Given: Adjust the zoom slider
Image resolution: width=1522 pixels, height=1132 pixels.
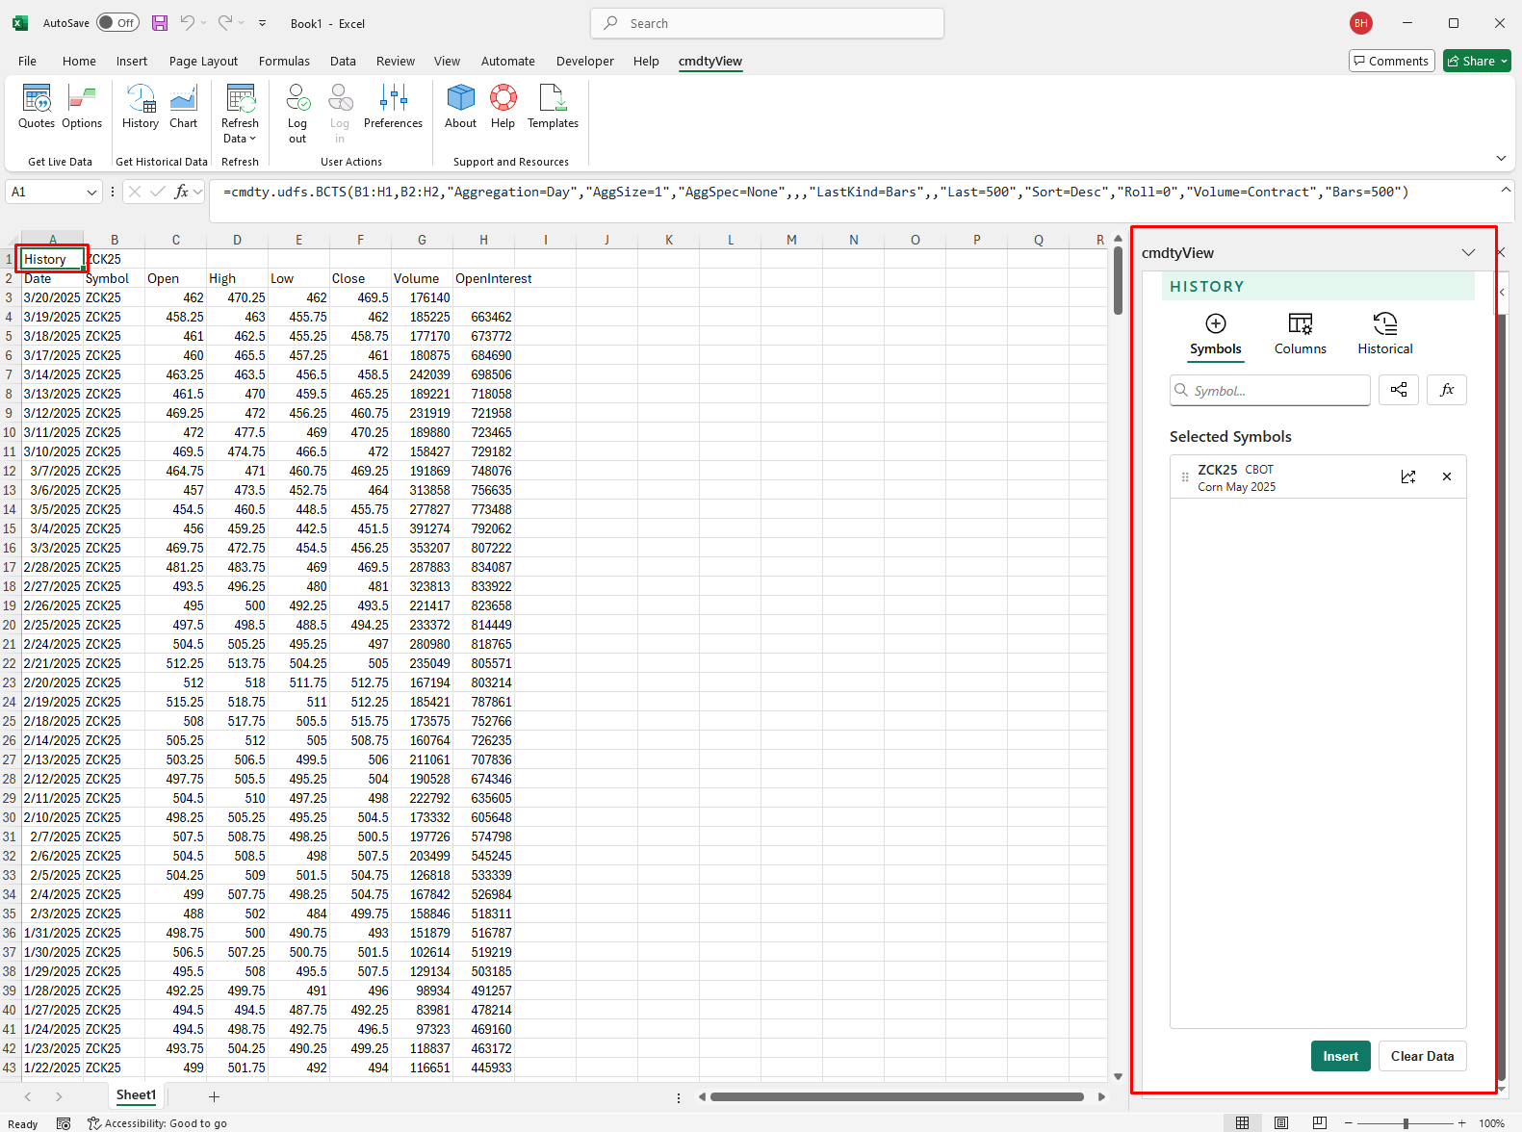Looking at the screenshot, I should (x=1406, y=1123).
